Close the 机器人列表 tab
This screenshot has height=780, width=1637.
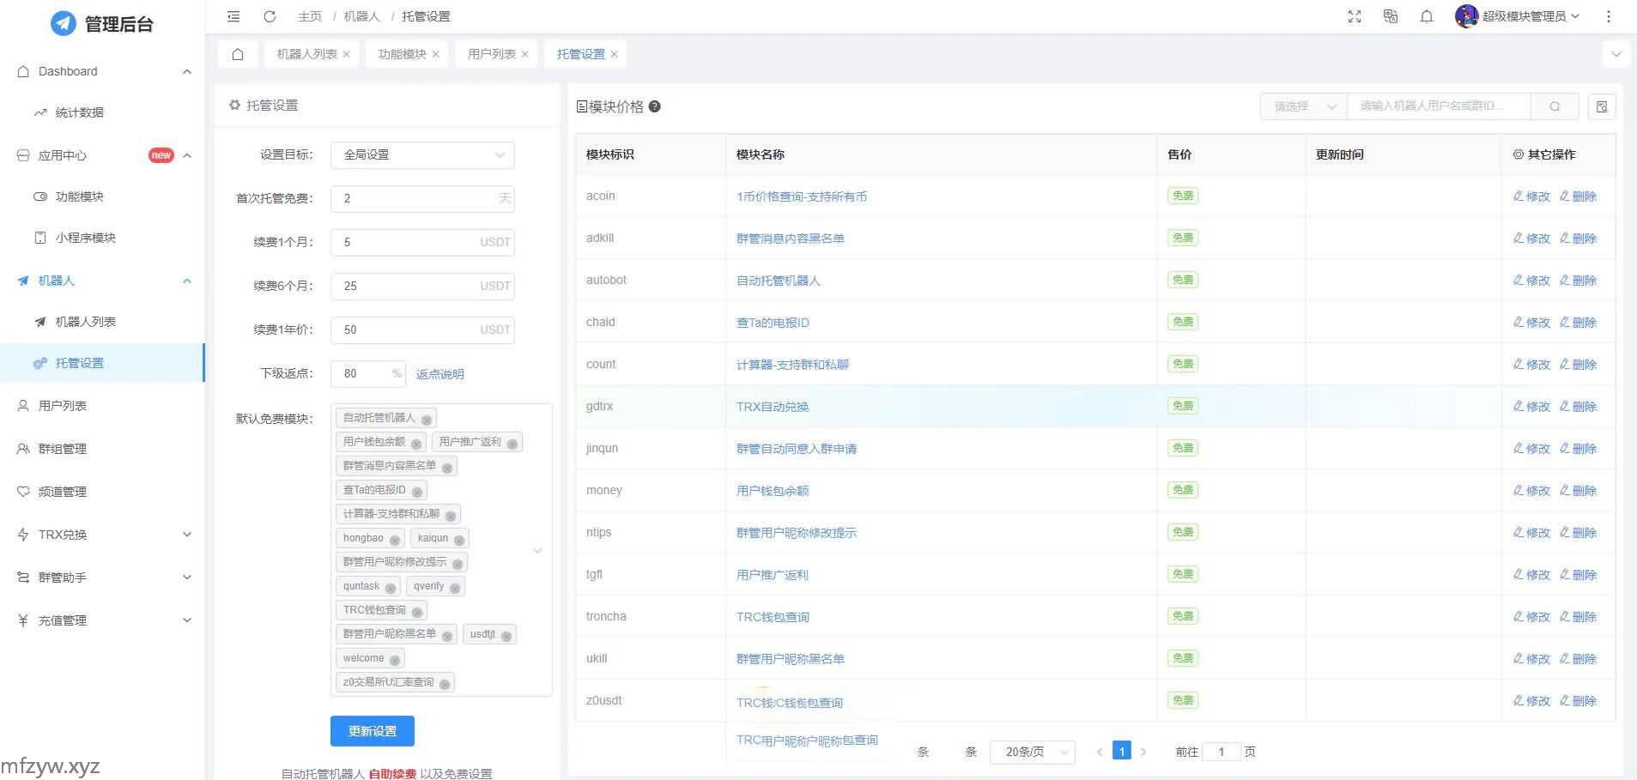tap(347, 54)
